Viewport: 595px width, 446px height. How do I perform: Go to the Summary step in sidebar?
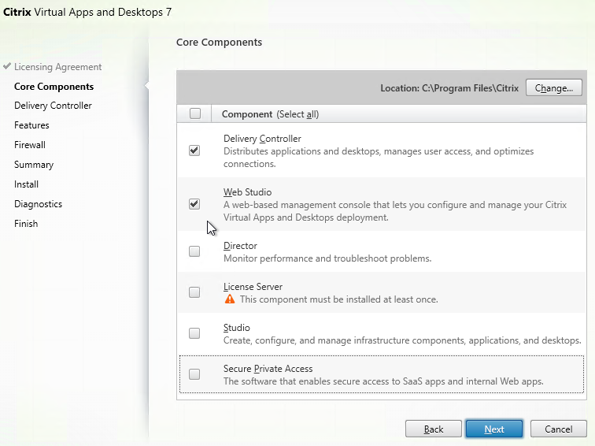[x=34, y=165]
